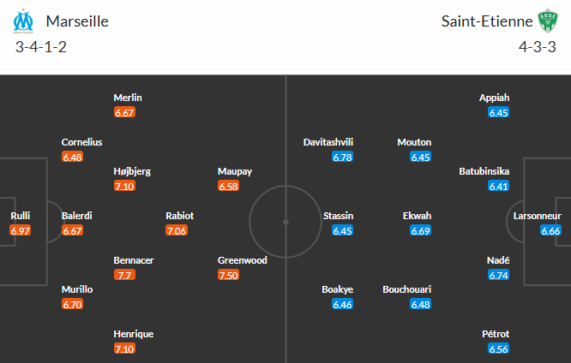Open player Pétrot's name

(496, 334)
